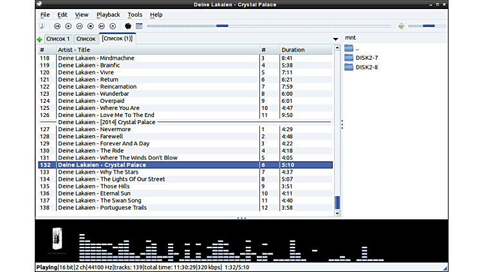This screenshot has width=484, height=272.
Task: Go up to the parent '..' folder
Action: coord(358,48)
